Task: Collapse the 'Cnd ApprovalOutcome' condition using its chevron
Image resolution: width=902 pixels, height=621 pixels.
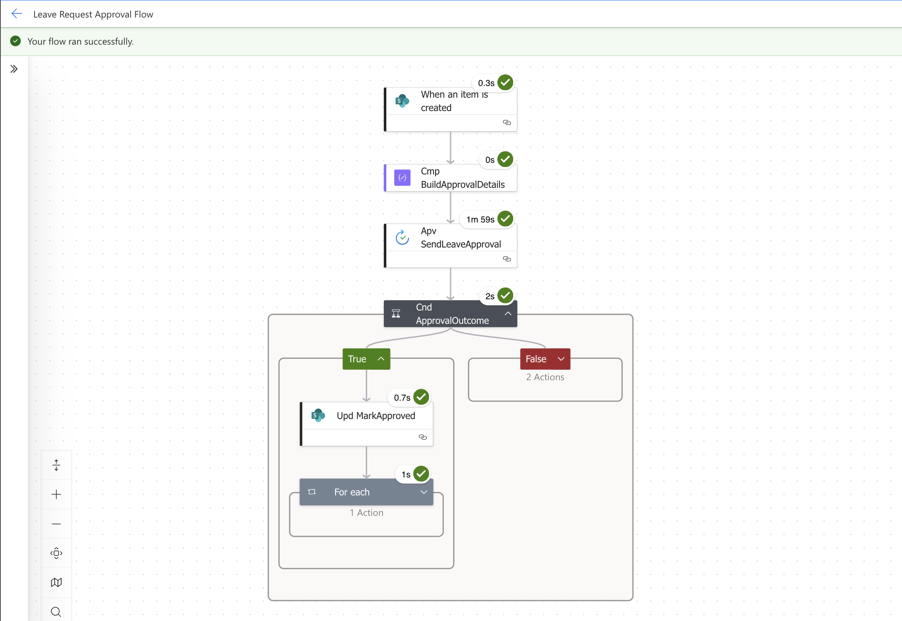Action: tap(508, 313)
